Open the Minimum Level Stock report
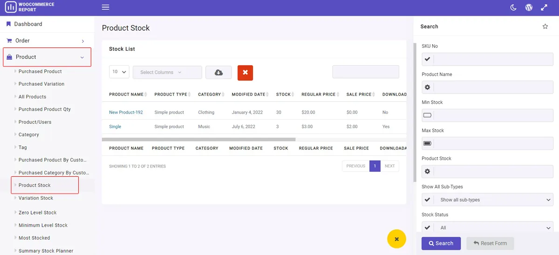This screenshot has width=559, height=255. (43, 225)
